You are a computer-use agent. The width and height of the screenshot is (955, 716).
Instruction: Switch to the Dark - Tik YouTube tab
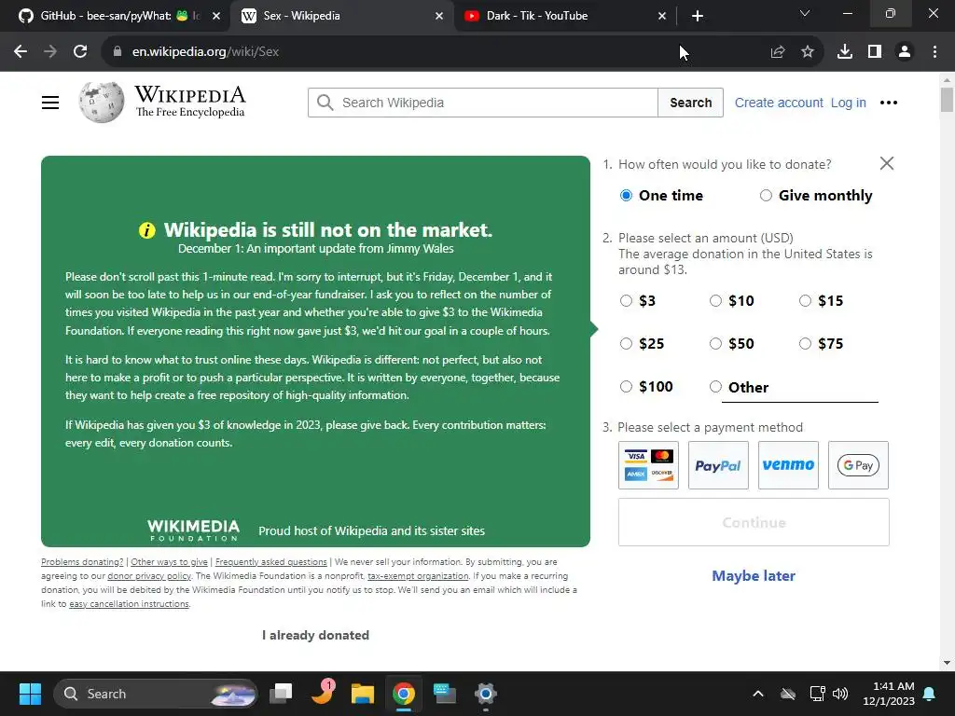coord(564,17)
